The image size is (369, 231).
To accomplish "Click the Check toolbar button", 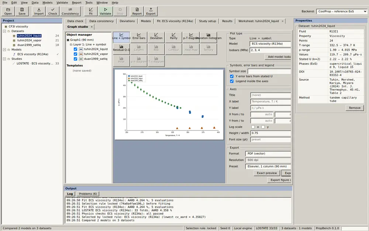I will click(x=53, y=11).
